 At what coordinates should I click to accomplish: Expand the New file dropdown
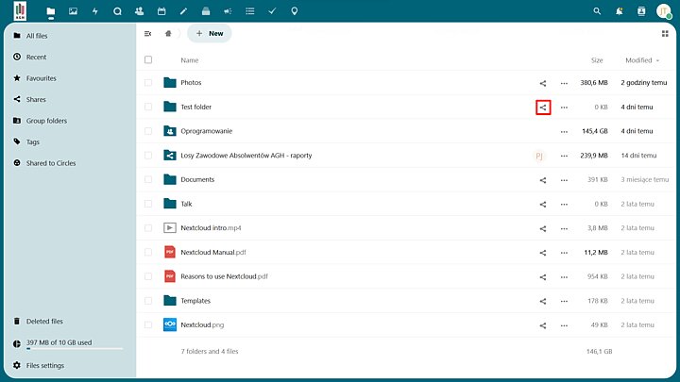click(x=209, y=33)
